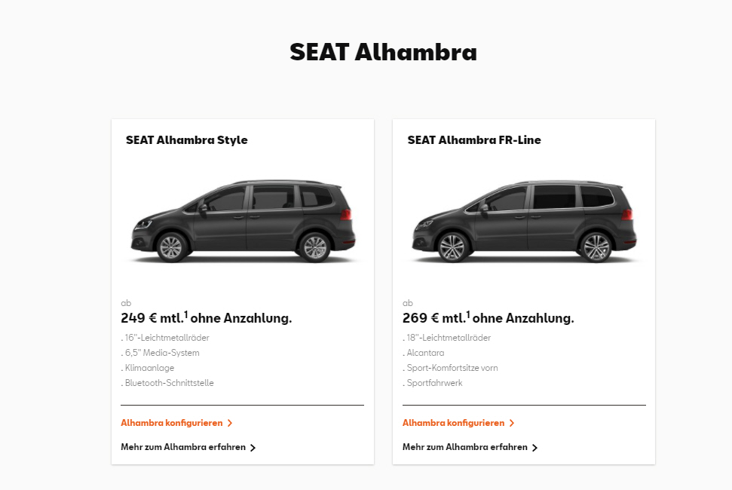Click the SEAT Alhambra FR-Line car image
Image resolution: width=732 pixels, height=490 pixels.
pos(525,221)
